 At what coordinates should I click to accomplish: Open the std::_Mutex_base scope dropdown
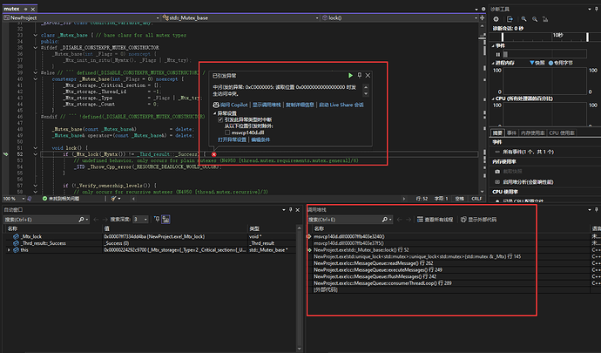317,17
